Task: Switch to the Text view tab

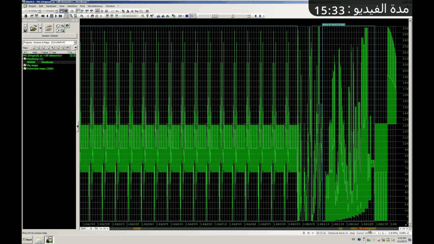Action: click(x=83, y=228)
